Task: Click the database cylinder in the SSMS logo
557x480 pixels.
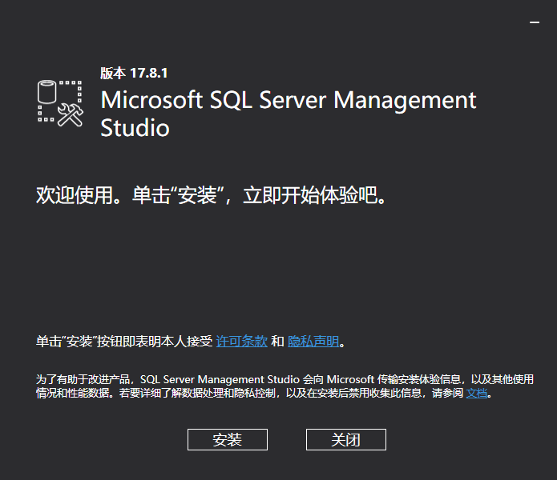Action: click(x=47, y=92)
